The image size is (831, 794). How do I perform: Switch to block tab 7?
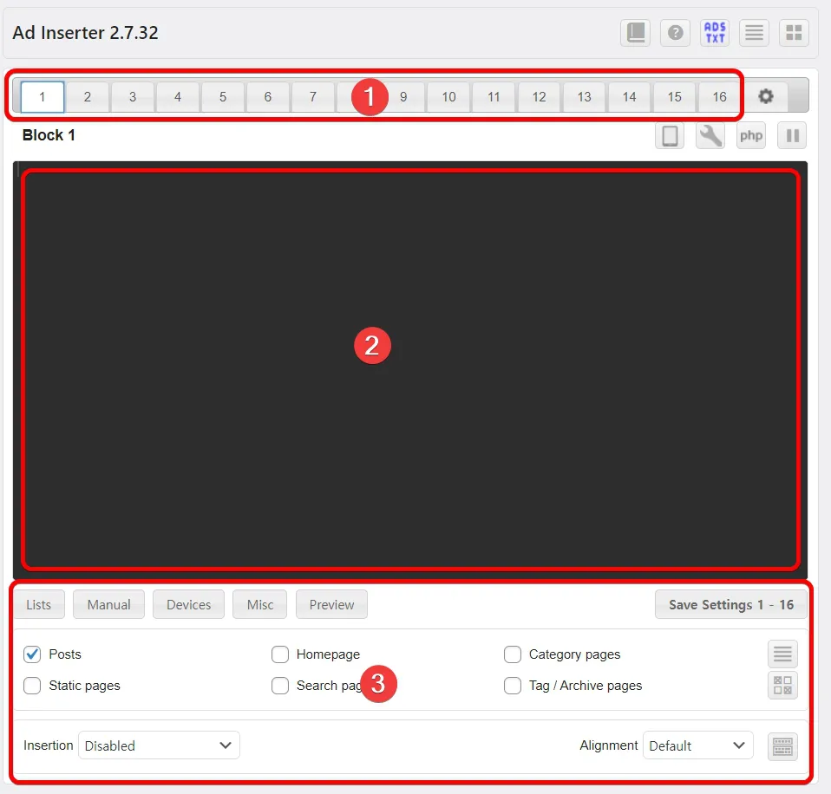pyautogui.click(x=313, y=97)
